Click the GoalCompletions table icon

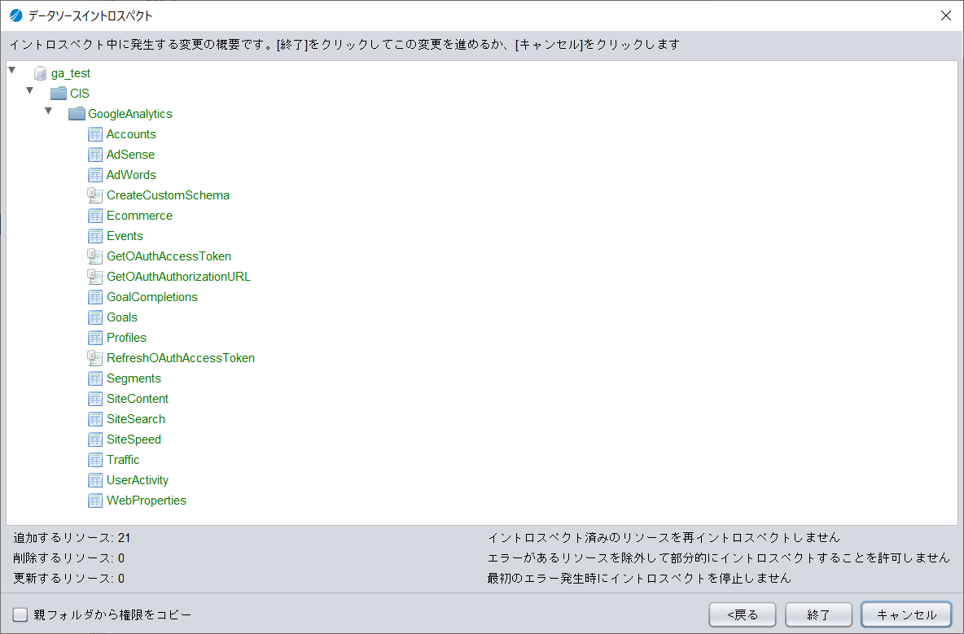(95, 297)
